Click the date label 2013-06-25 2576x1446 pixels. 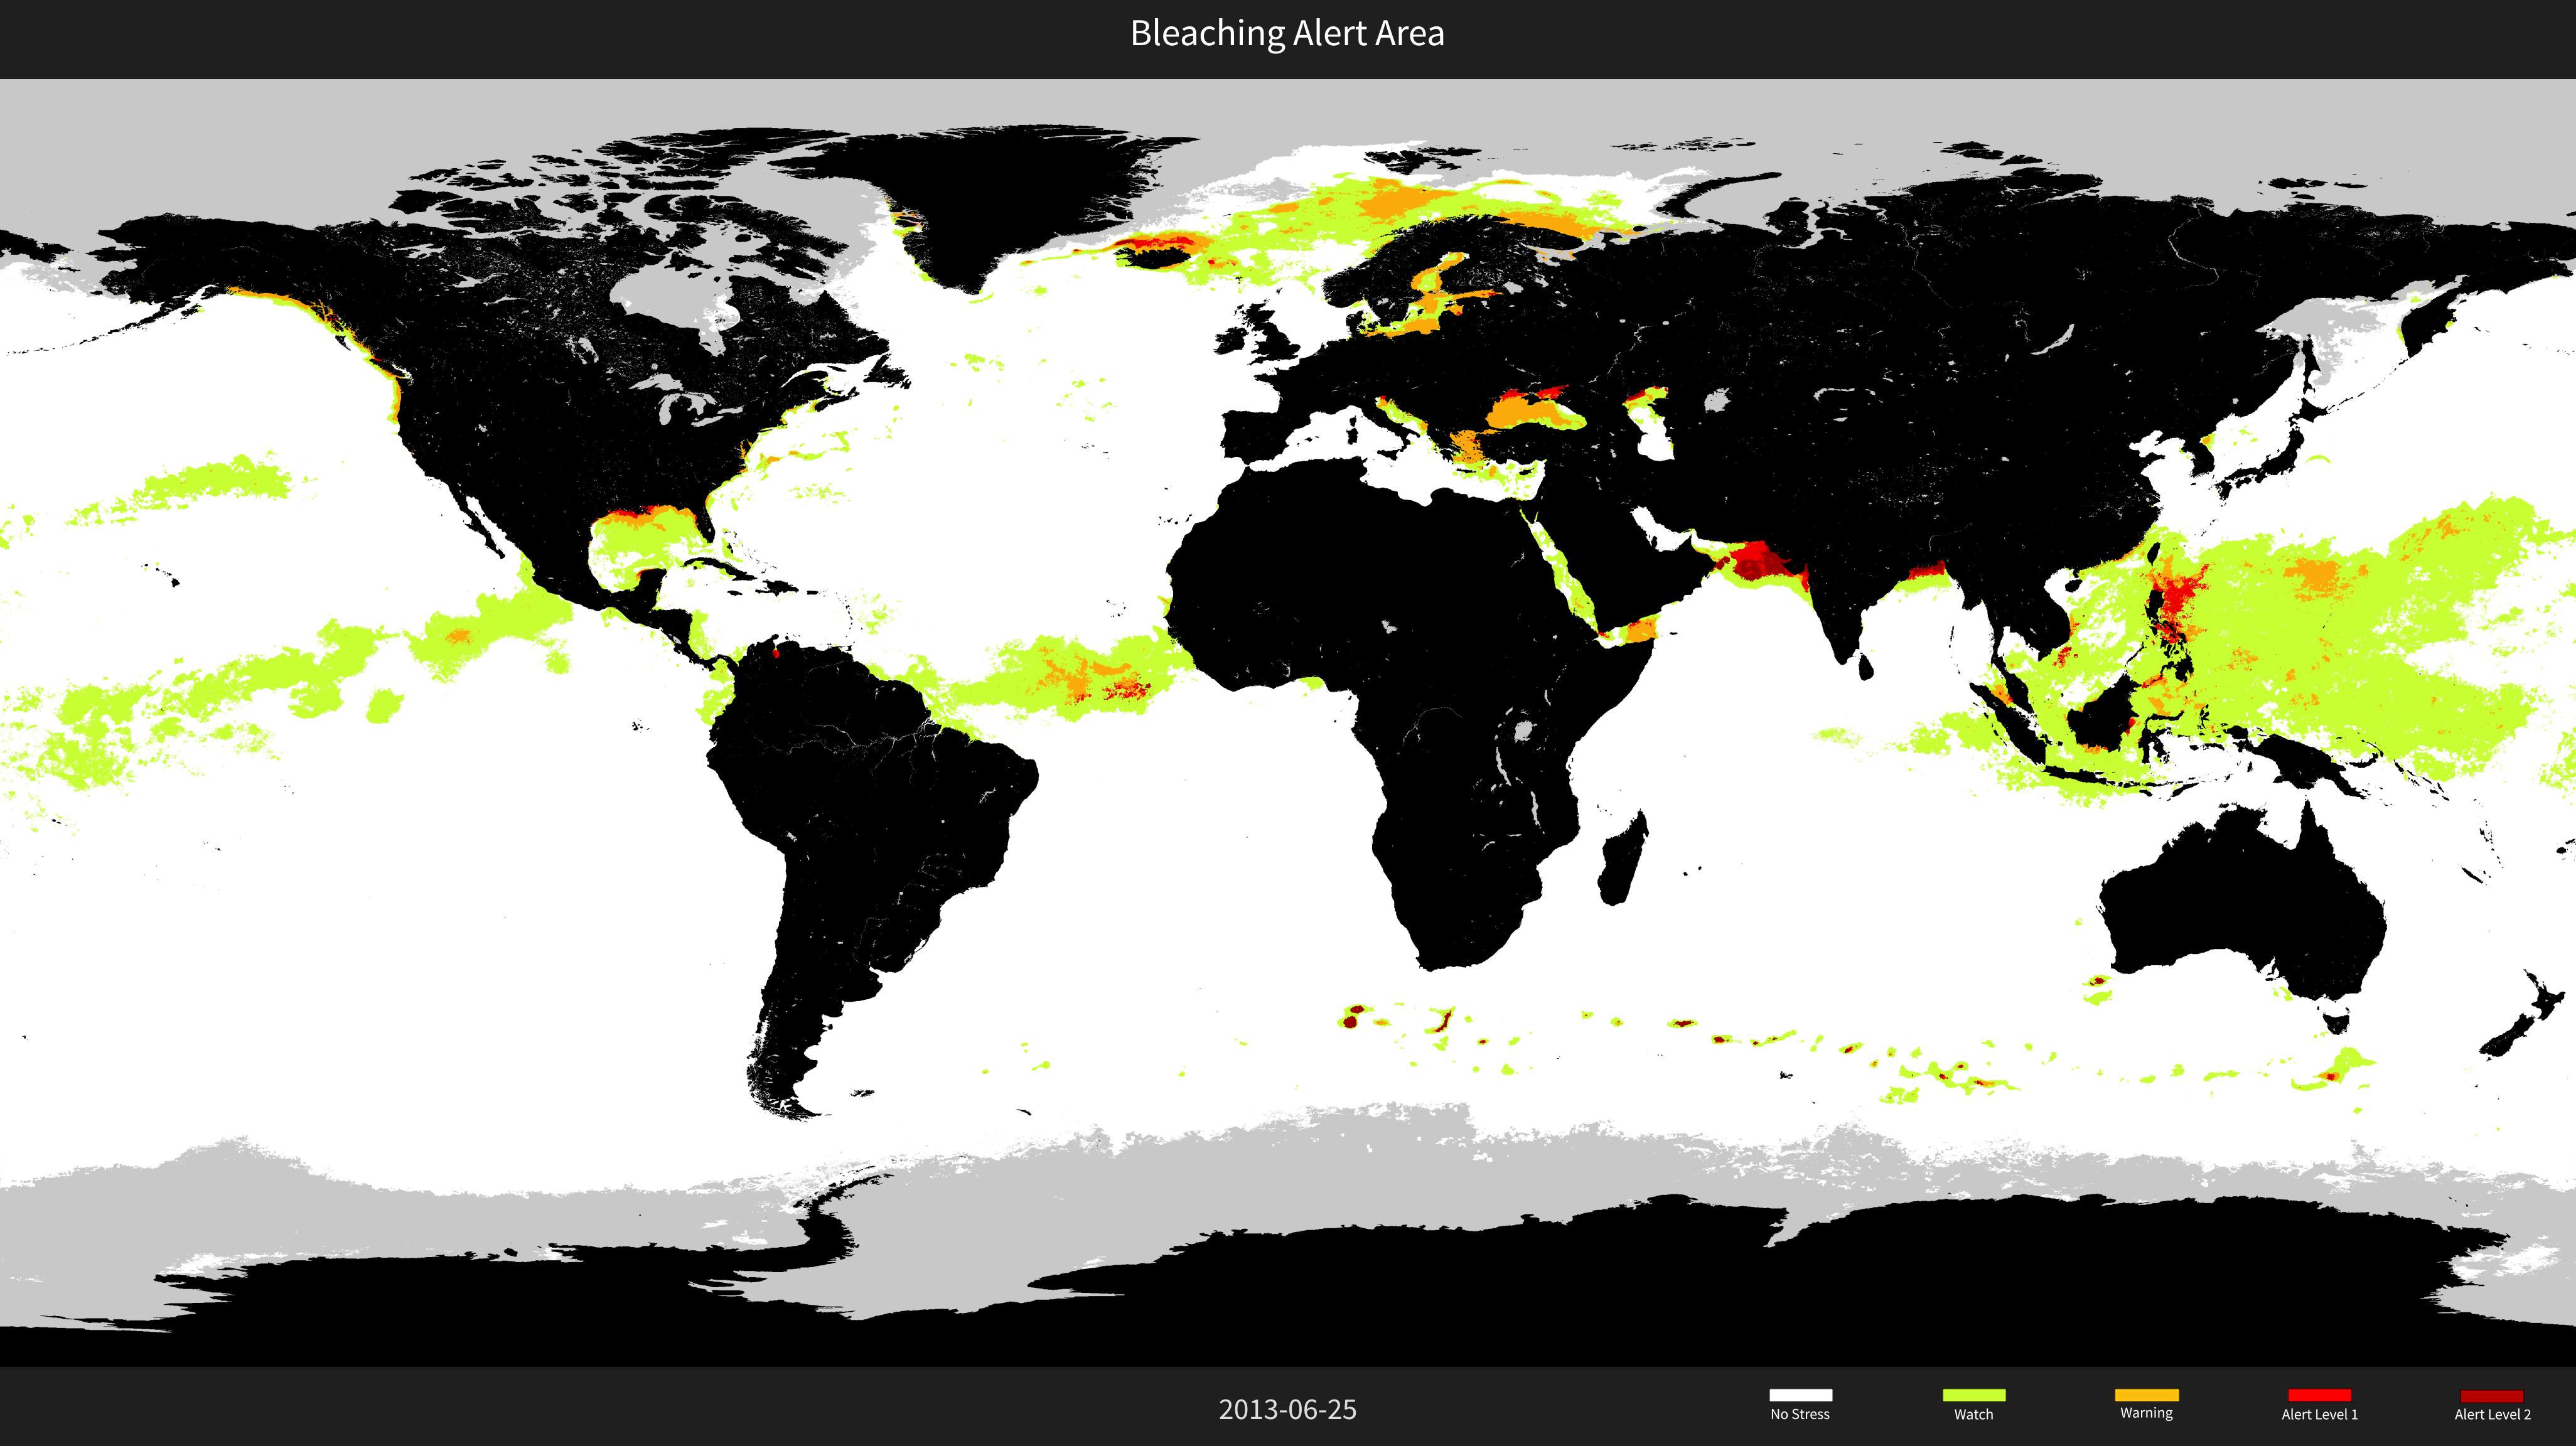1287,1410
